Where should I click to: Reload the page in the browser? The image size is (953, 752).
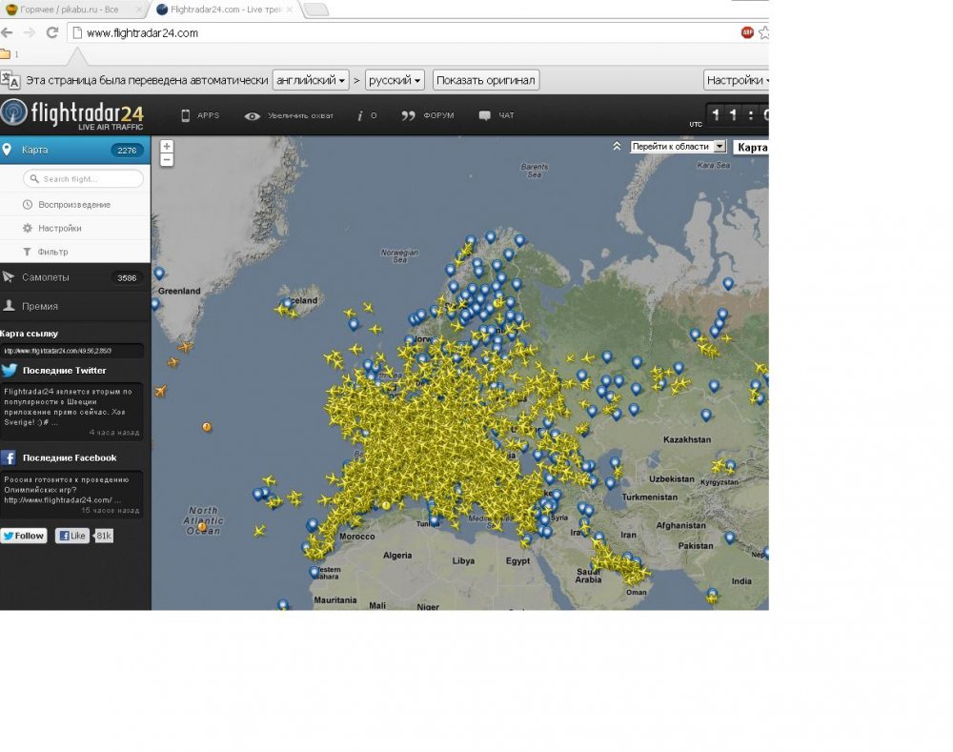tap(51, 32)
